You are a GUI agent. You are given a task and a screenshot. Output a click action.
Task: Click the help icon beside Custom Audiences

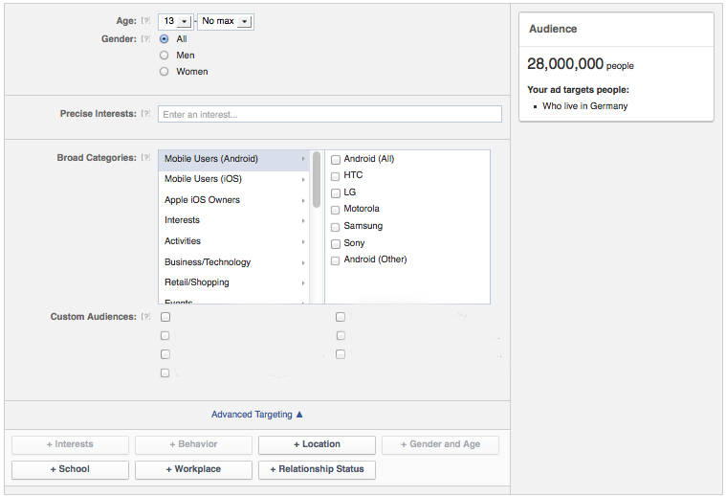(146, 317)
